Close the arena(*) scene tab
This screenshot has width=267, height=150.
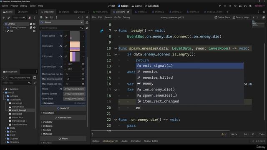pos(128,12)
